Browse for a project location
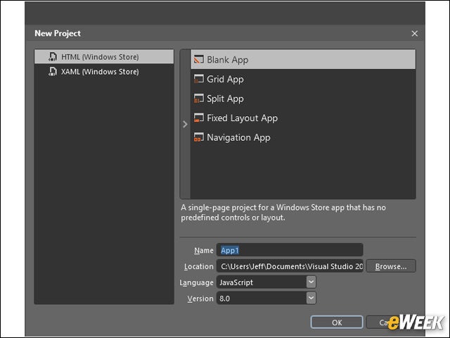The image size is (450, 338). pos(391,266)
